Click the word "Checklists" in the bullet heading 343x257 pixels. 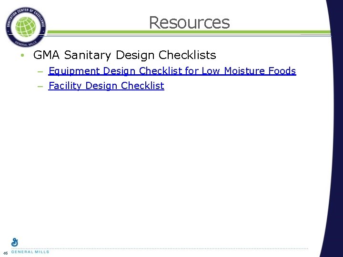click(x=191, y=55)
